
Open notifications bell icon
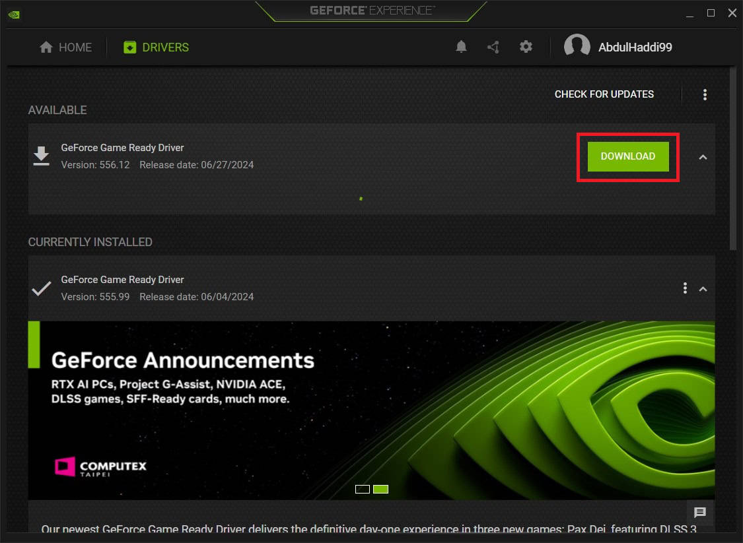coord(461,46)
